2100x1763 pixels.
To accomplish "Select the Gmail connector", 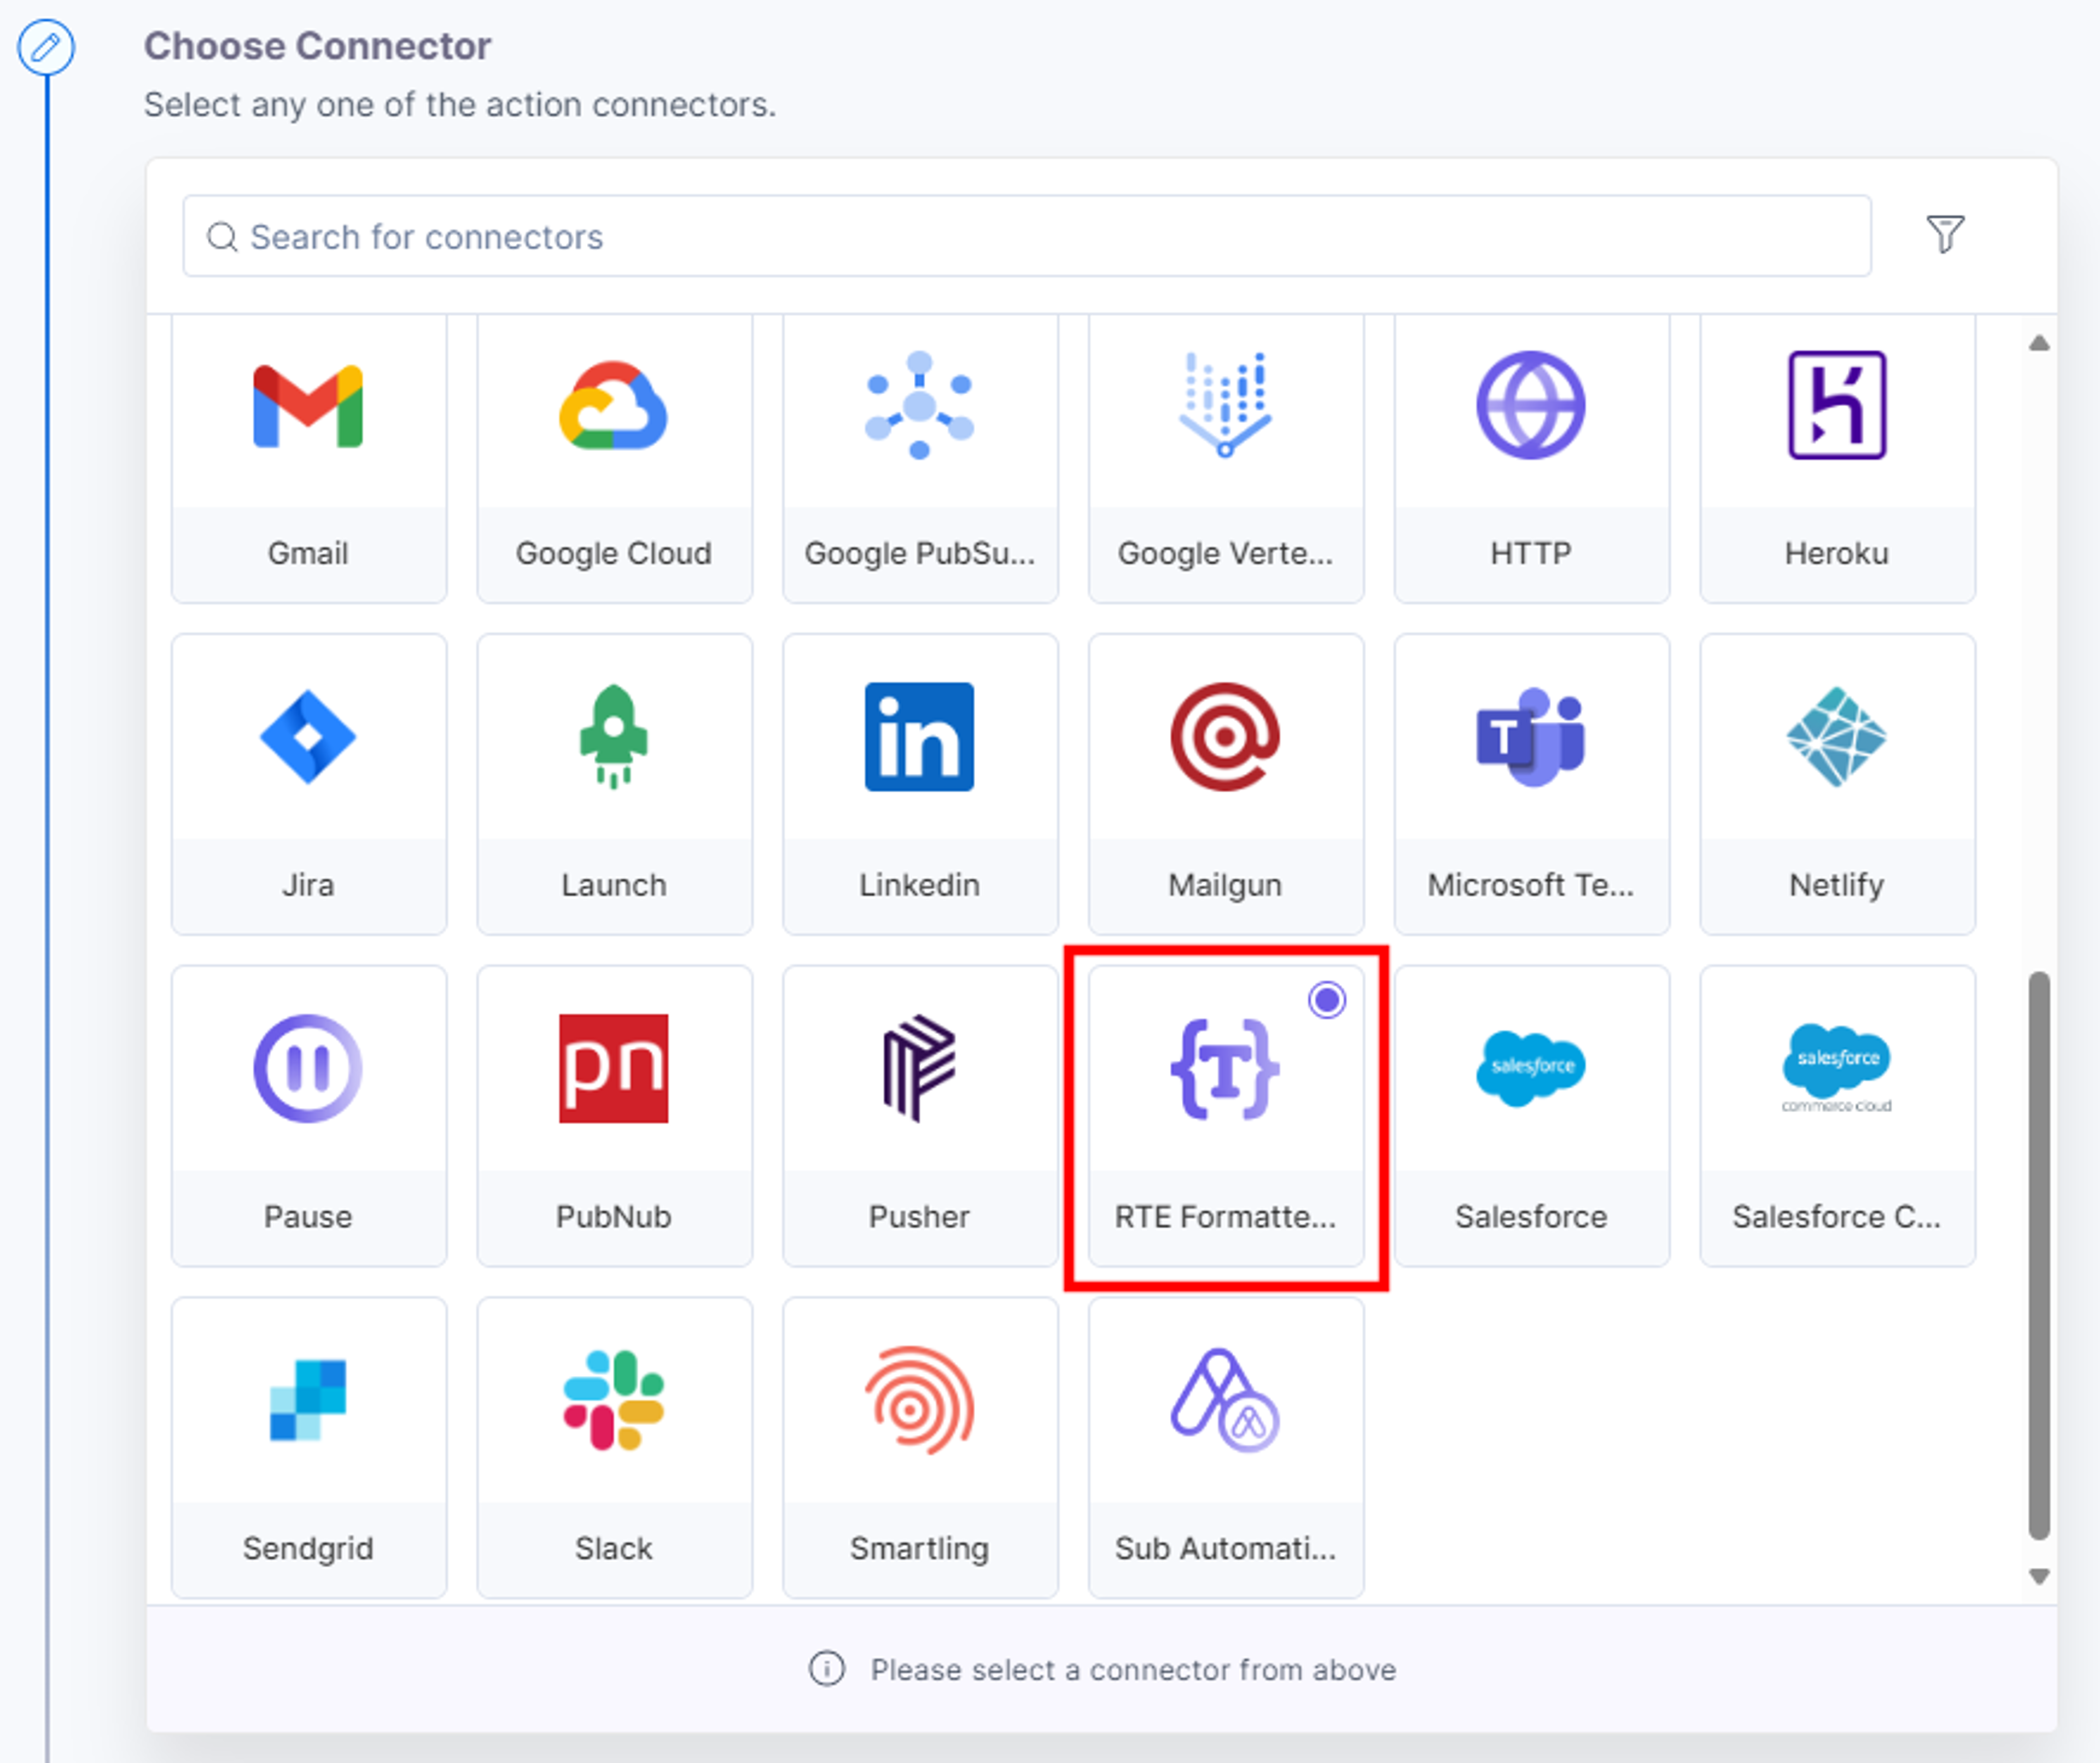I will pyautogui.click(x=308, y=458).
